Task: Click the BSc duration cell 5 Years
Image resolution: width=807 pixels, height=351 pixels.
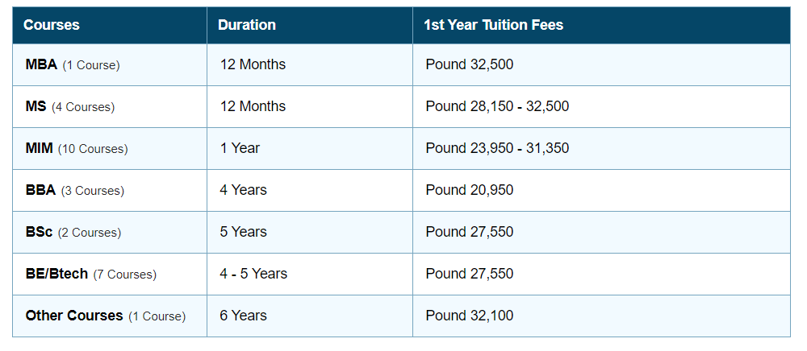Action: tap(243, 232)
